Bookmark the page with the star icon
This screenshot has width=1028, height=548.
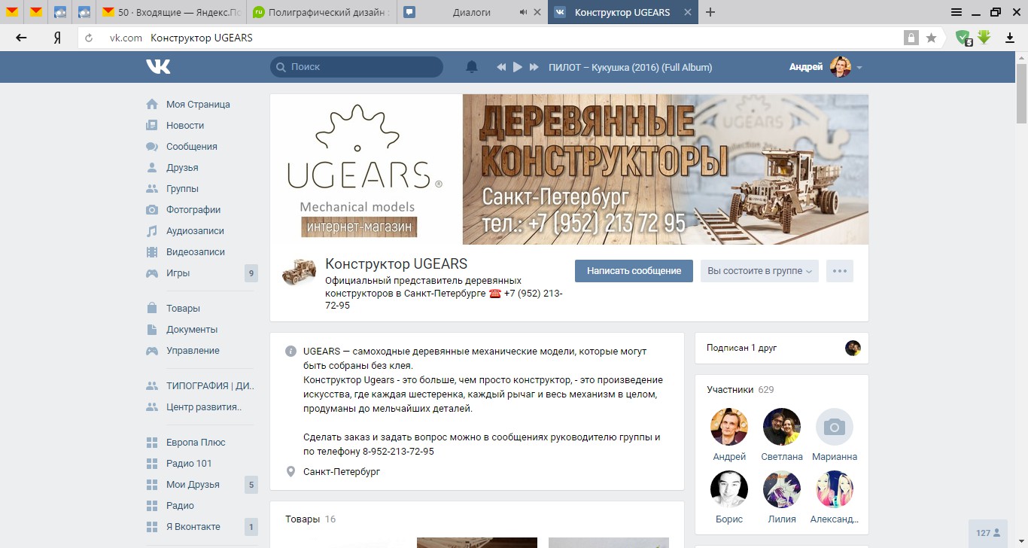tap(931, 38)
